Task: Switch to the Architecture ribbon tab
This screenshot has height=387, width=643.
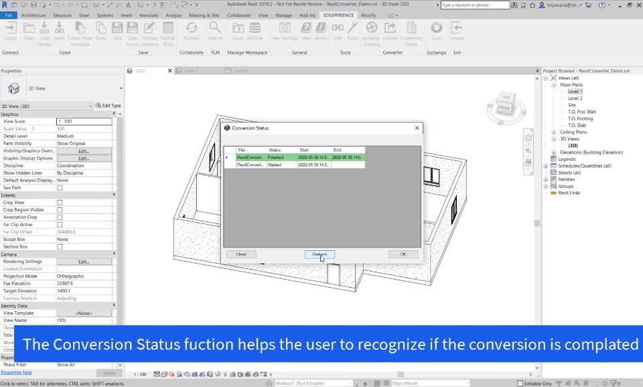Action: click(x=33, y=15)
